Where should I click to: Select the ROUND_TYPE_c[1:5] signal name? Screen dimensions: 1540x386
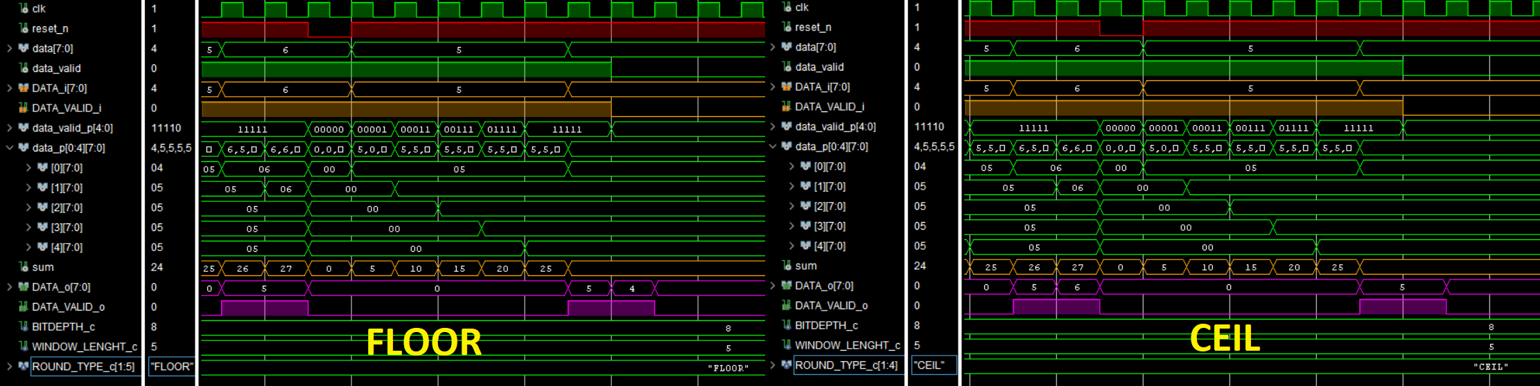83,366
